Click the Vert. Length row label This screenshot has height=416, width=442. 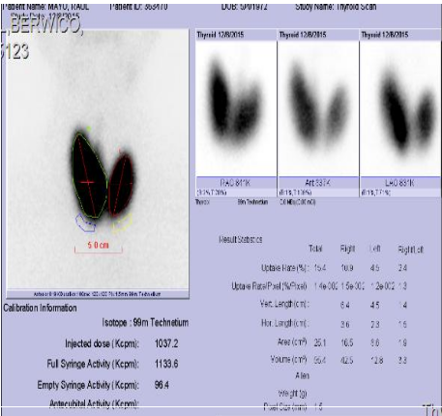click(284, 304)
